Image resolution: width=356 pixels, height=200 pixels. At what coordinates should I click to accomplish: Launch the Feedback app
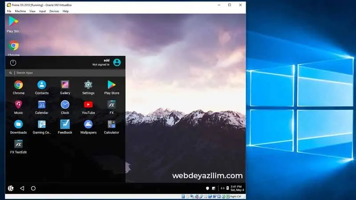pos(65,127)
